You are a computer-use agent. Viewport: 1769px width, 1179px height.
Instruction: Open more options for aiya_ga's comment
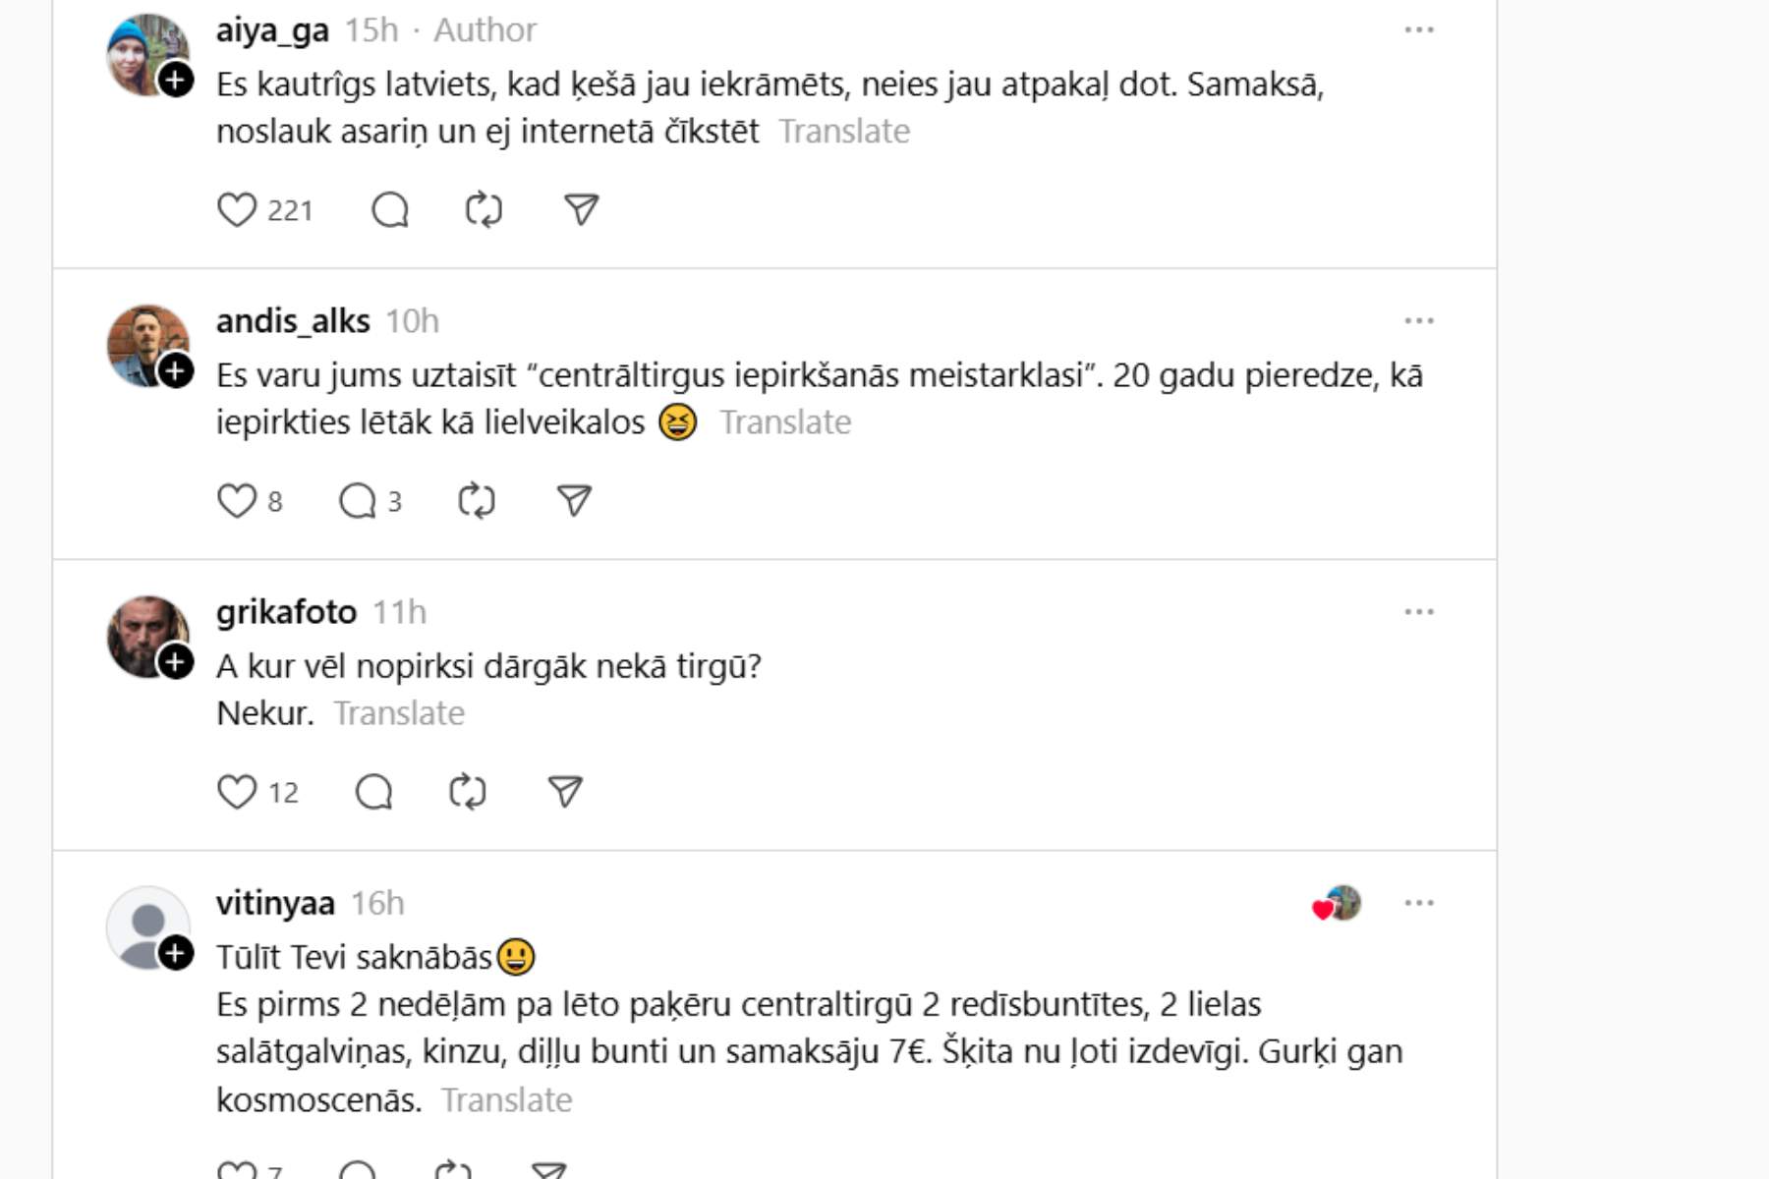pyautogui.click(x=1418, y=30)
